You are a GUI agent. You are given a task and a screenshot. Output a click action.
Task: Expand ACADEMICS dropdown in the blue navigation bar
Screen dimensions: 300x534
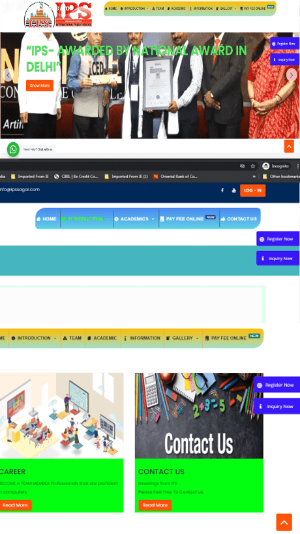[x=134, y=218]
